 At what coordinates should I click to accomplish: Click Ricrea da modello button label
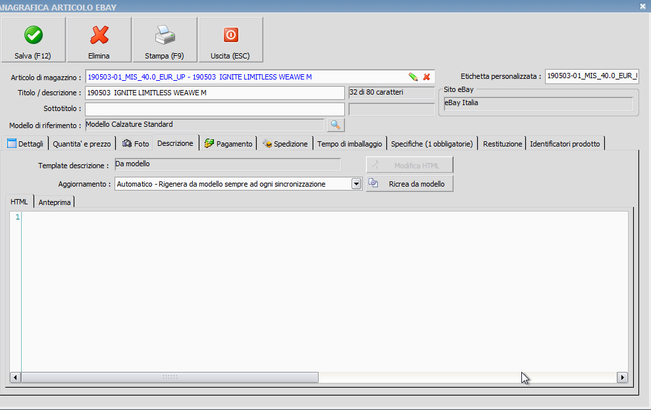click(417, 184)
